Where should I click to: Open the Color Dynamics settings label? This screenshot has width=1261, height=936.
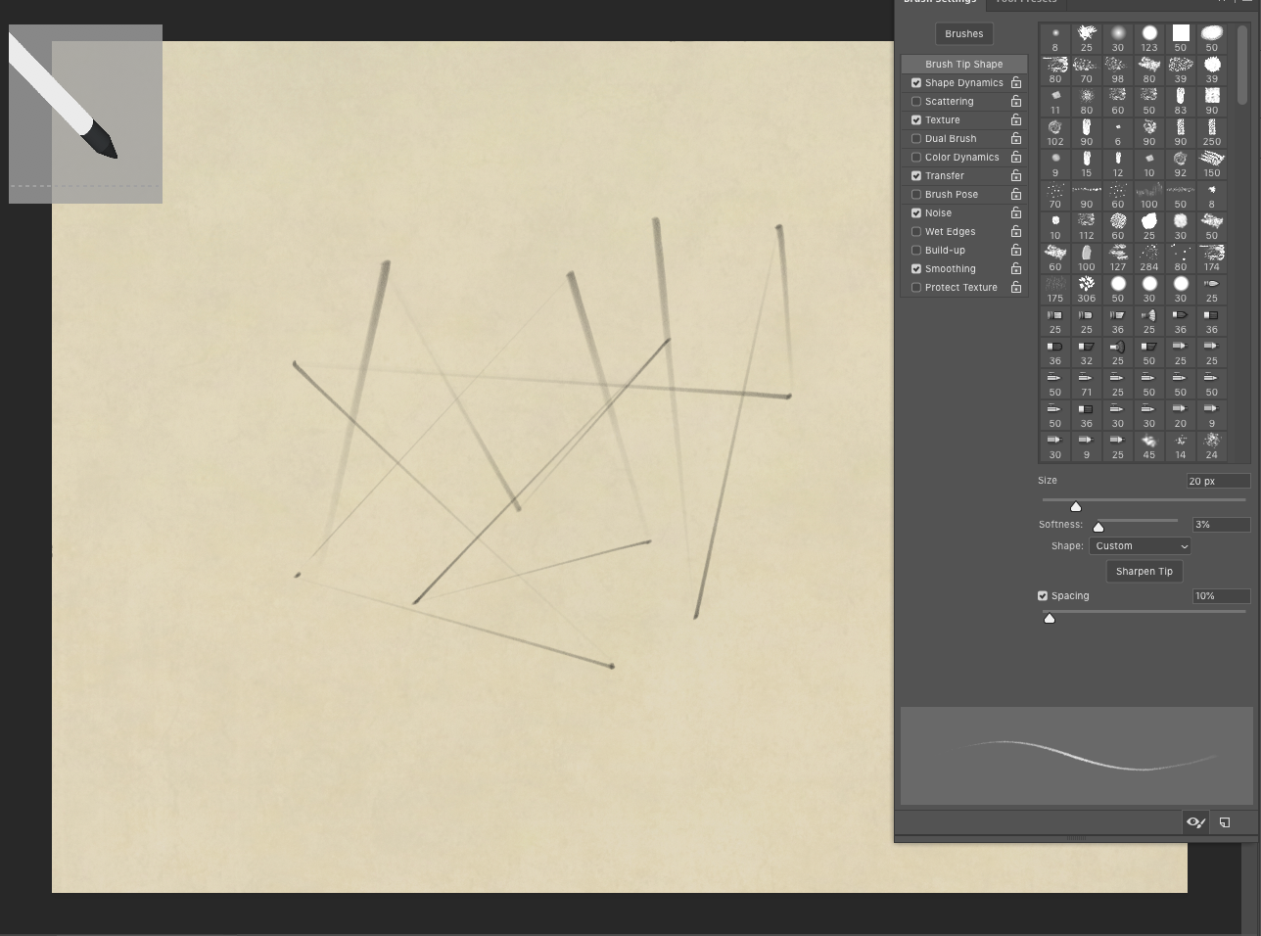[x=961, y=158]
